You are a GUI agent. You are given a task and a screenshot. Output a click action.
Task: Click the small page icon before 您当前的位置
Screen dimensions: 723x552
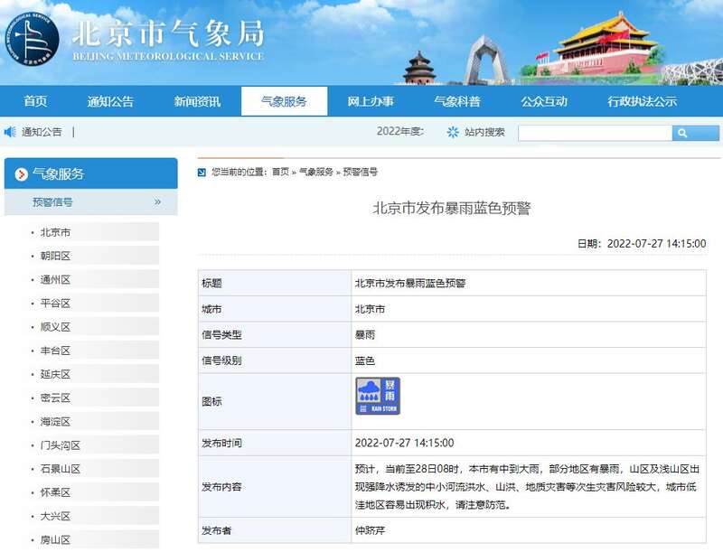tap(202, 172)
